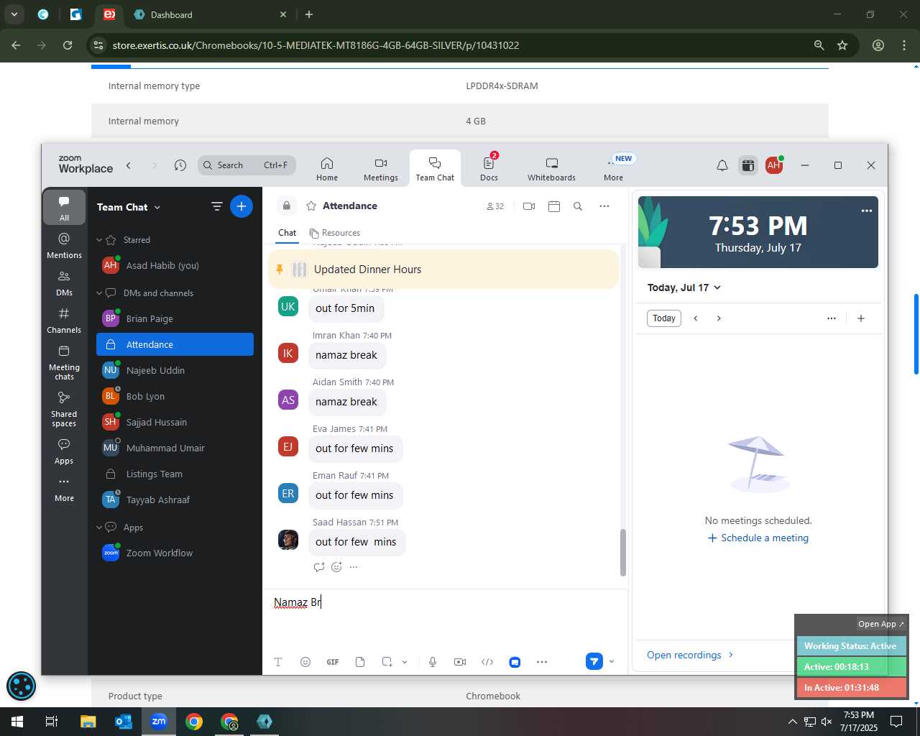Collapse the Apps section in chat list

(100, 528)
